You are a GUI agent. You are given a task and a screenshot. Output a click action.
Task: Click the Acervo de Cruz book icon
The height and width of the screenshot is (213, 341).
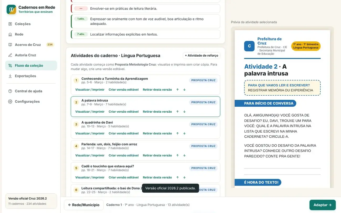pos(10,45)
